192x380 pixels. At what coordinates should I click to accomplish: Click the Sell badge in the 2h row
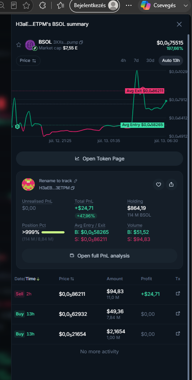[20, 294]
